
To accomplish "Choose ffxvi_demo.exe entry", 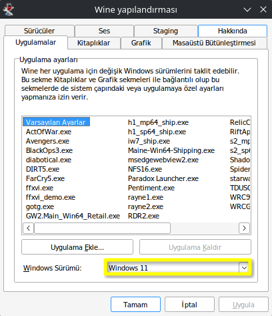I will point(51,197).
